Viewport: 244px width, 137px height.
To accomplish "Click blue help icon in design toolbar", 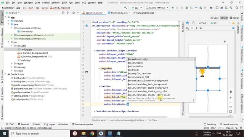I will [x=233, y=28].
